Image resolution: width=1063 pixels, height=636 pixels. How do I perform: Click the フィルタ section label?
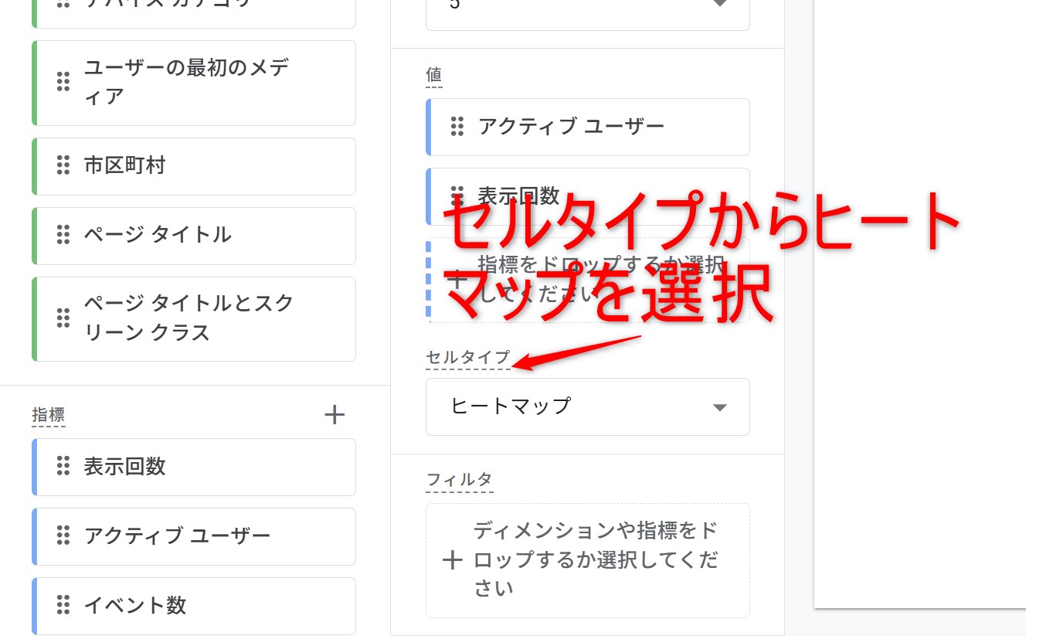click(x=459, y=480)
